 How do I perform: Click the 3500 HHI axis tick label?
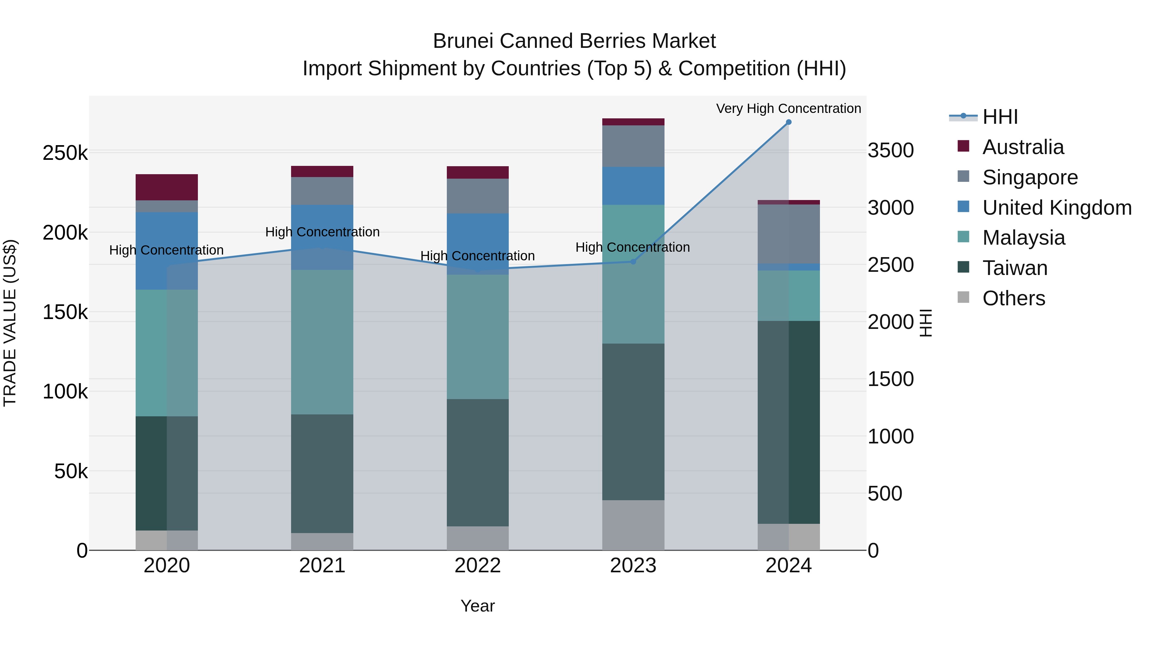[890, 150]
